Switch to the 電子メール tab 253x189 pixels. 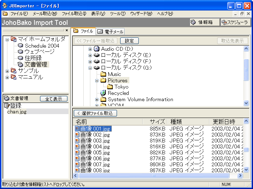point(110,31)
